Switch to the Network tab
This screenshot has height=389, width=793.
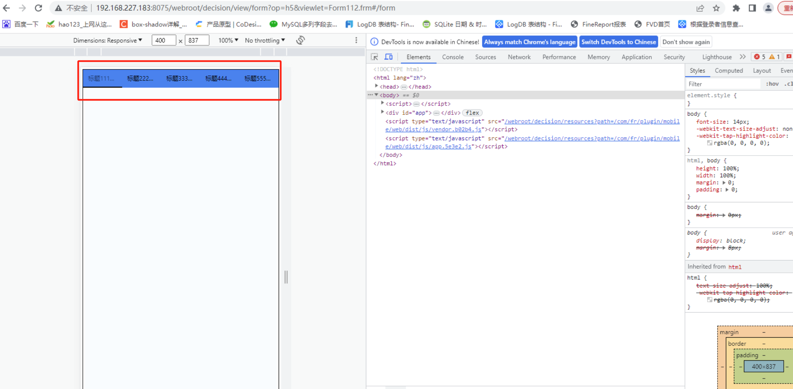pyautogui.click(x=519, y=57)
